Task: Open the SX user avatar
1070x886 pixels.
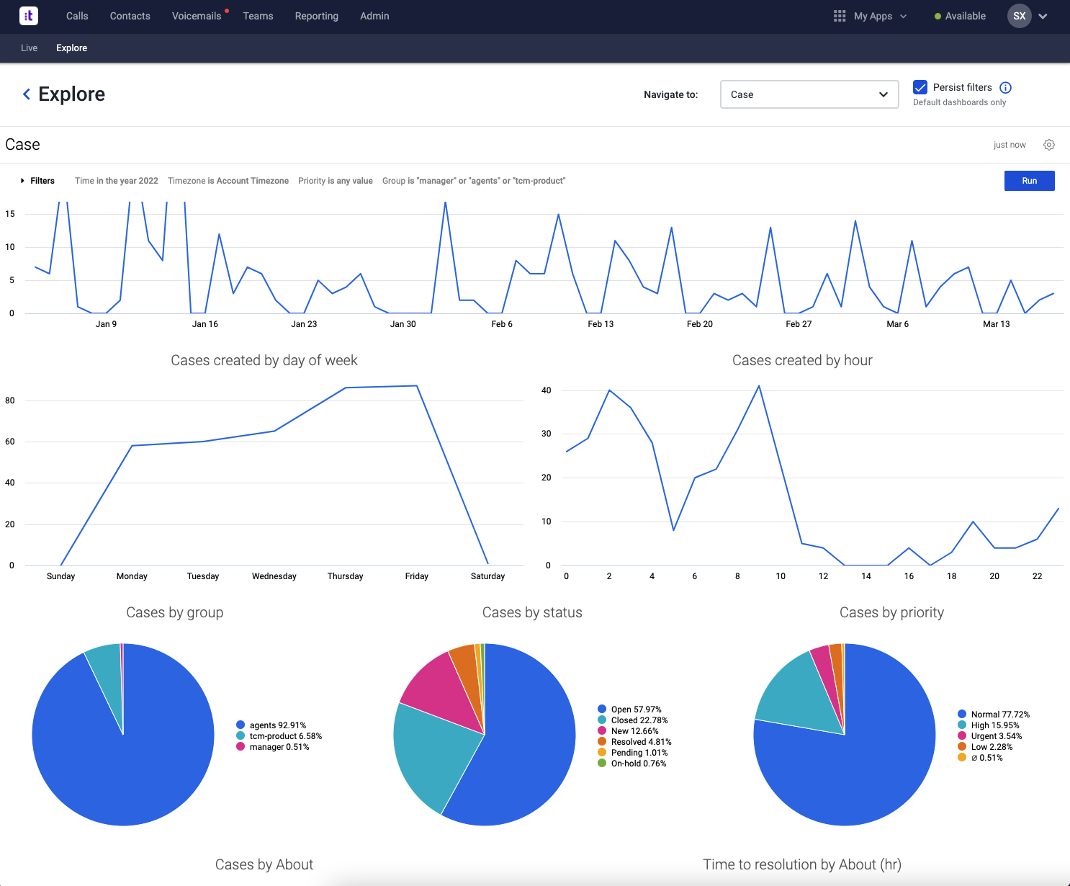Action: click(x=1019, y=16)
